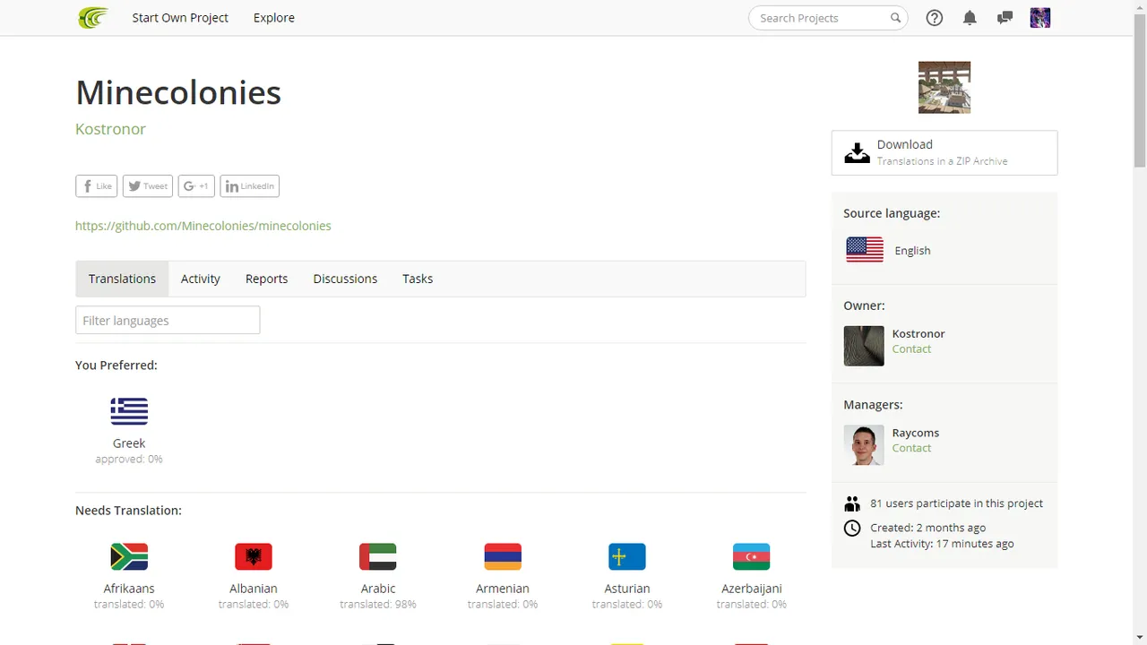Share project on LinkedIn button

point(249,186)
